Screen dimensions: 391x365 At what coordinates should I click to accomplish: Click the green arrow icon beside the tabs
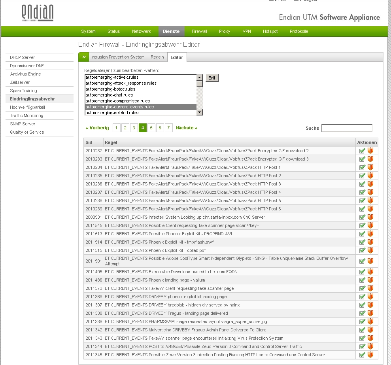[x=83, y=57]
